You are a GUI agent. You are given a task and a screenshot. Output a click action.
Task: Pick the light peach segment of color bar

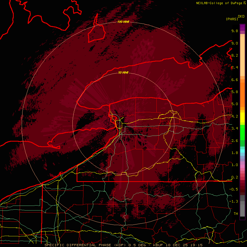coord(242,57)
